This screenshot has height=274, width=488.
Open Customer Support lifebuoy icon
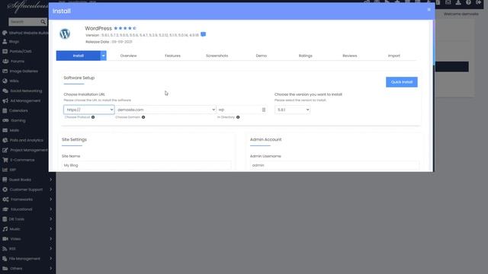coord(5,190)
